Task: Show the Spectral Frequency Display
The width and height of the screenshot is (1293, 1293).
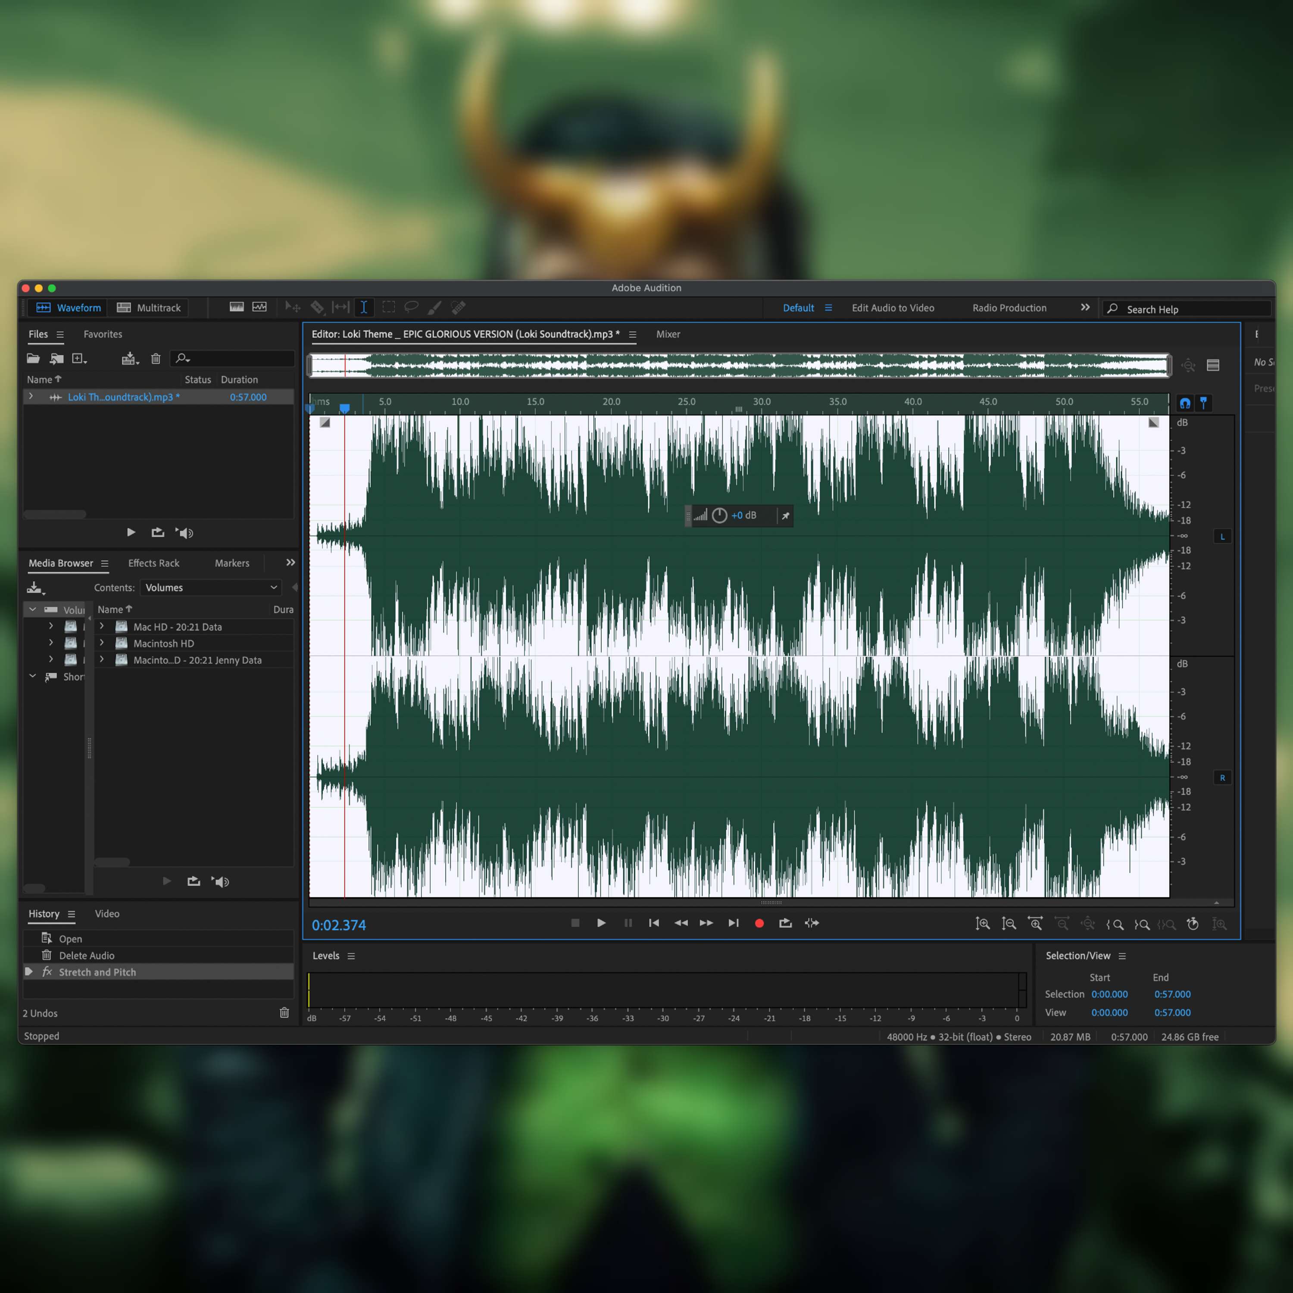Action: [x=236, y=307]
